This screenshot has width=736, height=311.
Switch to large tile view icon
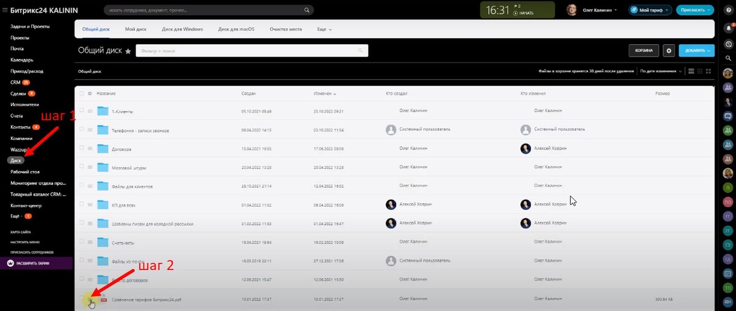click(x=708, y=71)
